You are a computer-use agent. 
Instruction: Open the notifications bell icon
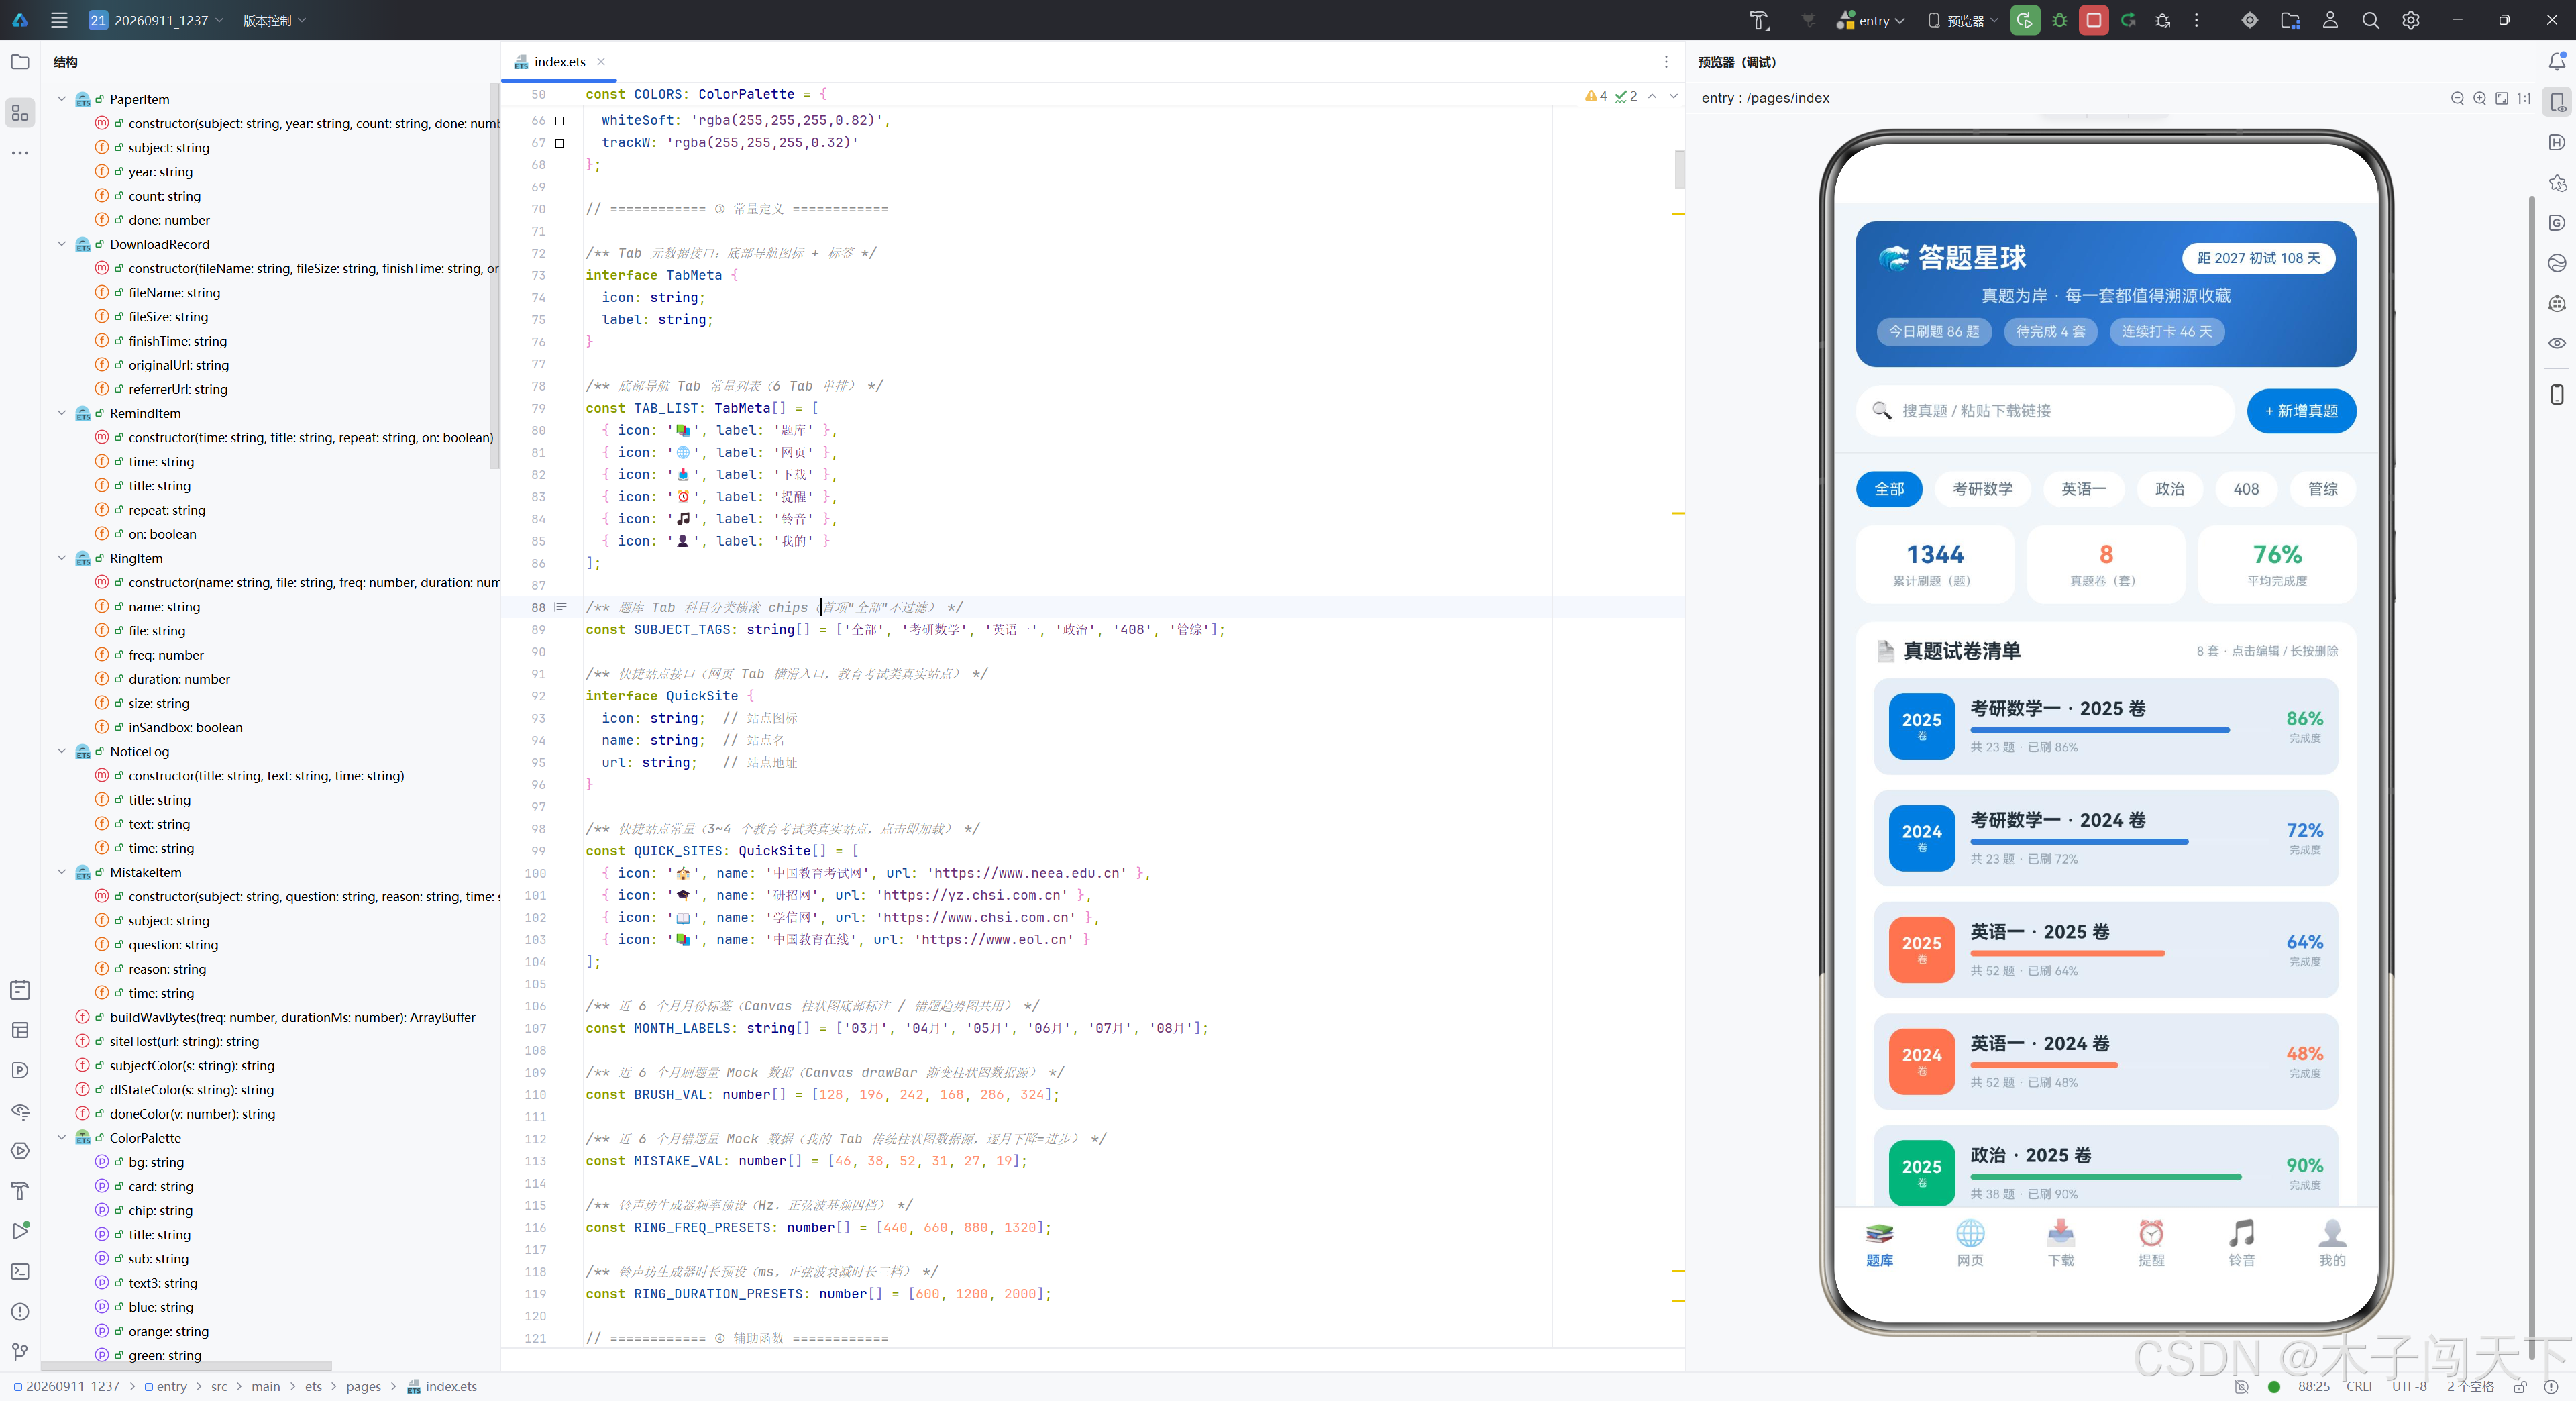[x=2557, y=62]
